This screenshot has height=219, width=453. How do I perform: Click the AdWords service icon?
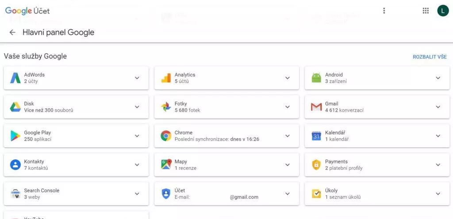(x=15, y=78)
